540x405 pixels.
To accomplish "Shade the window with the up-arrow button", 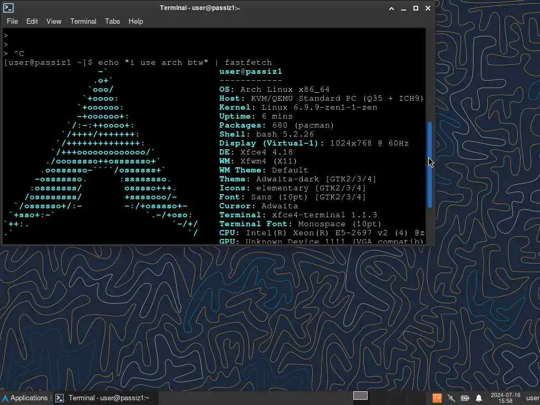I will [x=392, y=8].
